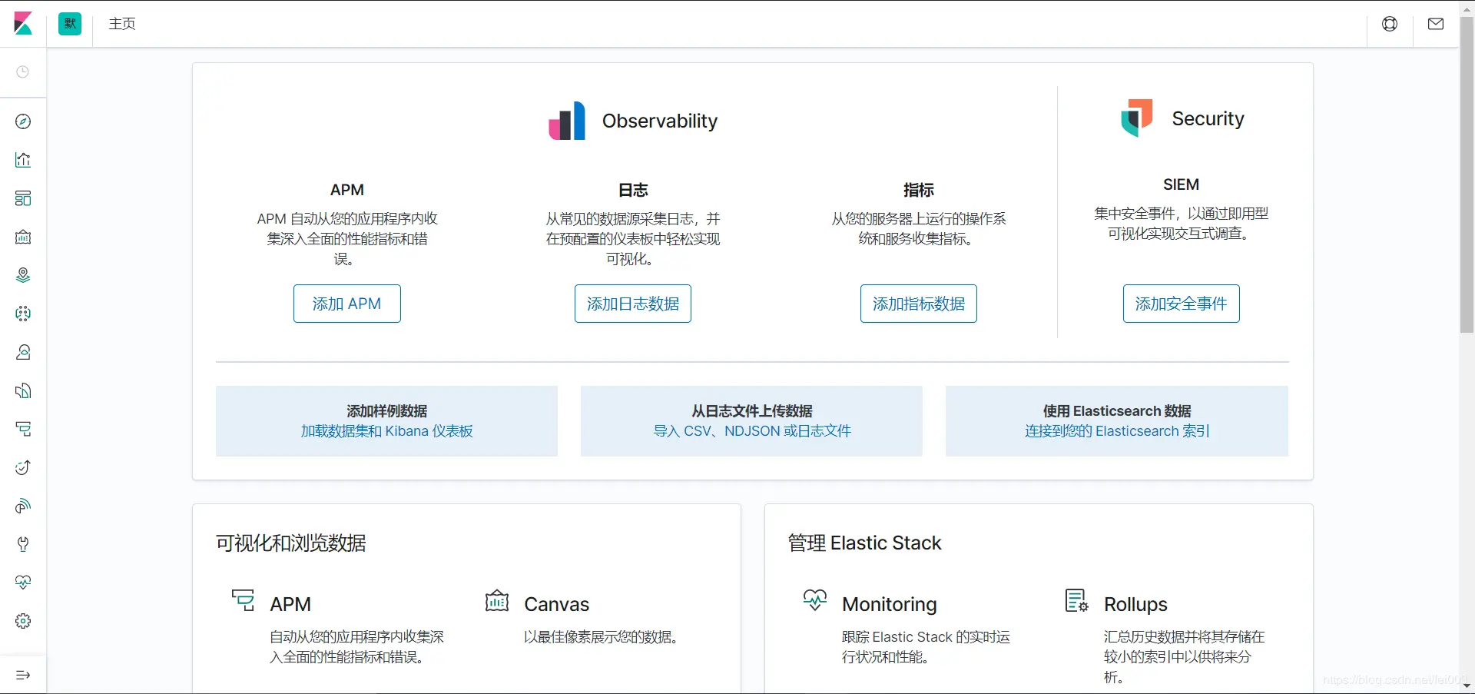Open Maps from the sidebar
Screen dimensions: 1475x694
pos(23,275)
